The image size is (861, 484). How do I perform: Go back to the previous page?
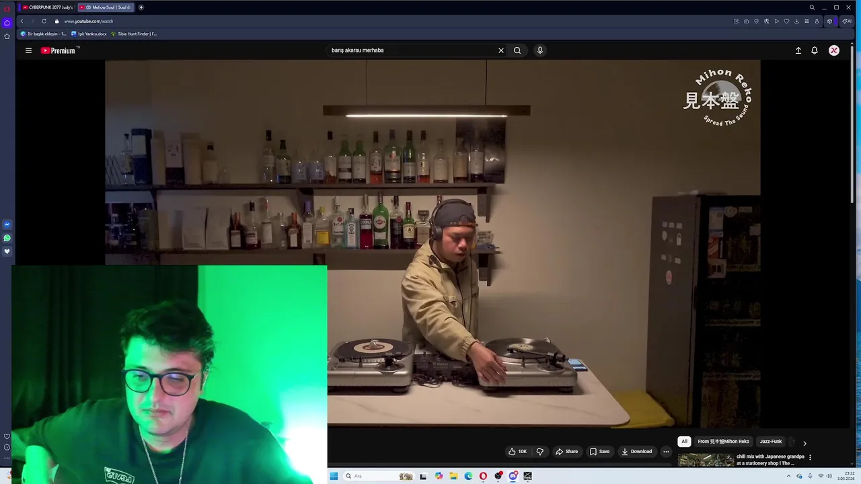click(x=22, y=21)
